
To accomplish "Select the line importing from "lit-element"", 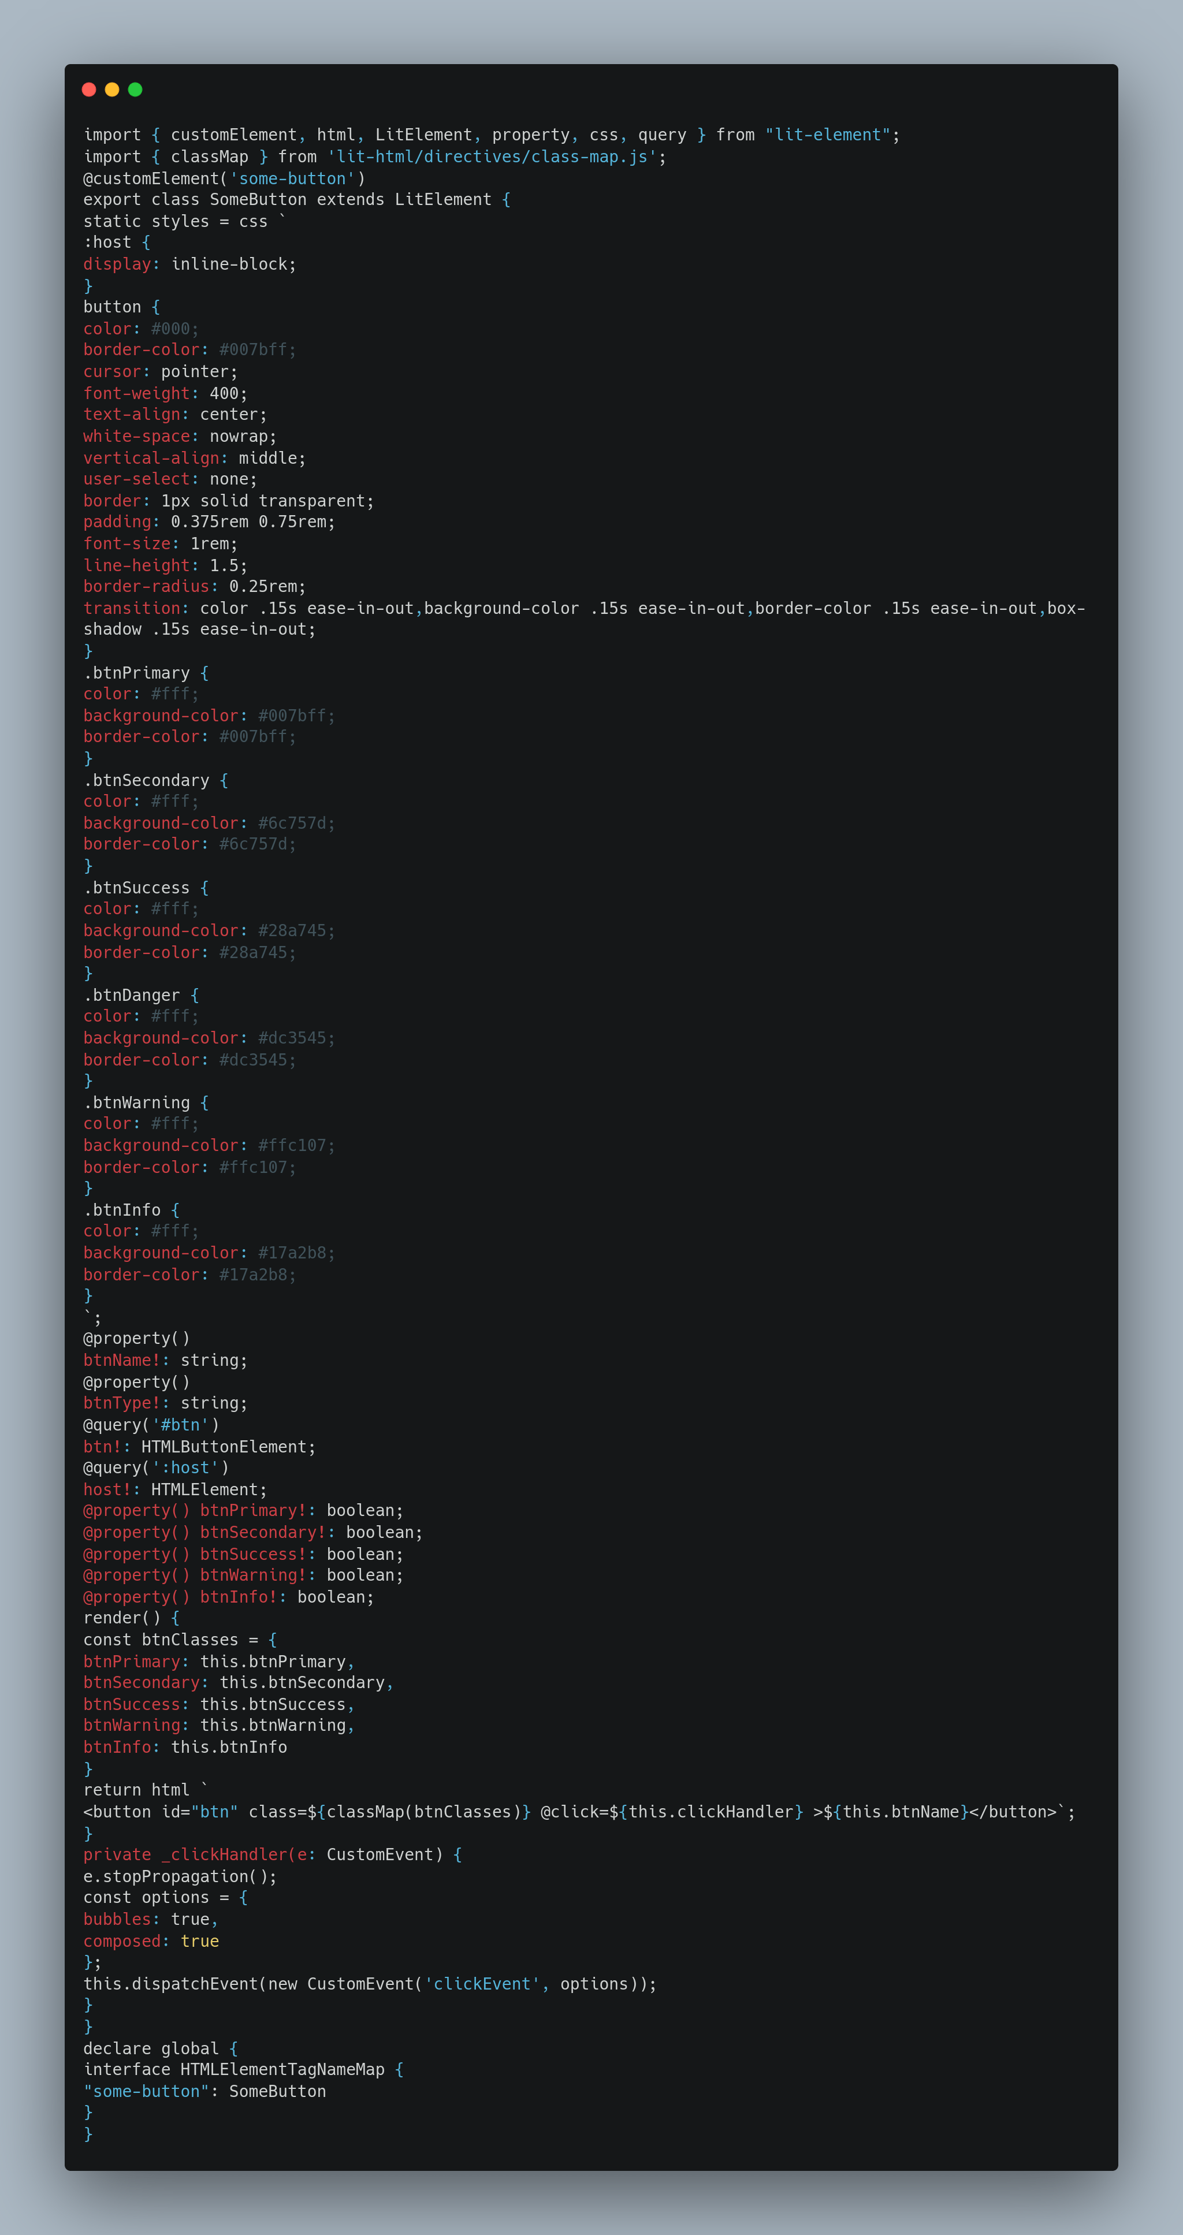I will [491, 135].
